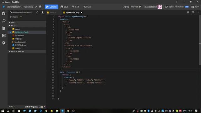Open the Project files sidebar icon
201x113 pixels.
4,13
